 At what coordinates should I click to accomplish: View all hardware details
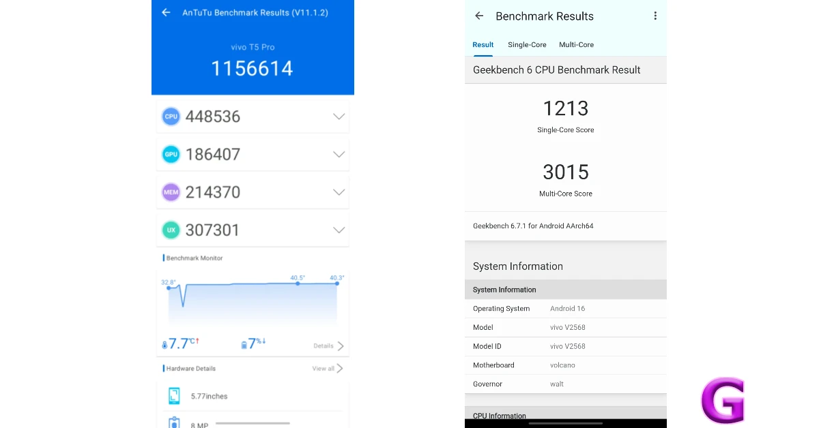coord(328,369)
